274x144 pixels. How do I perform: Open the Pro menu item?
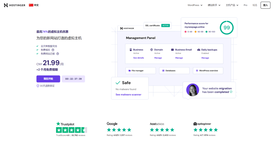click(x=245, y=5)
